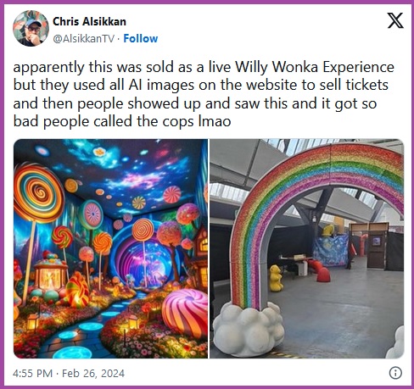This screenshot has height=389, width=414.
Task: Open the rainbow arch warehouse photo
Action: [306, 248]
